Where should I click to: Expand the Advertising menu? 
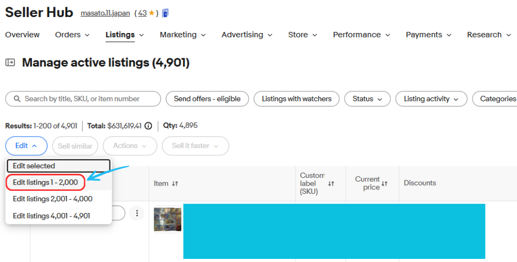[x=247, y=35]
